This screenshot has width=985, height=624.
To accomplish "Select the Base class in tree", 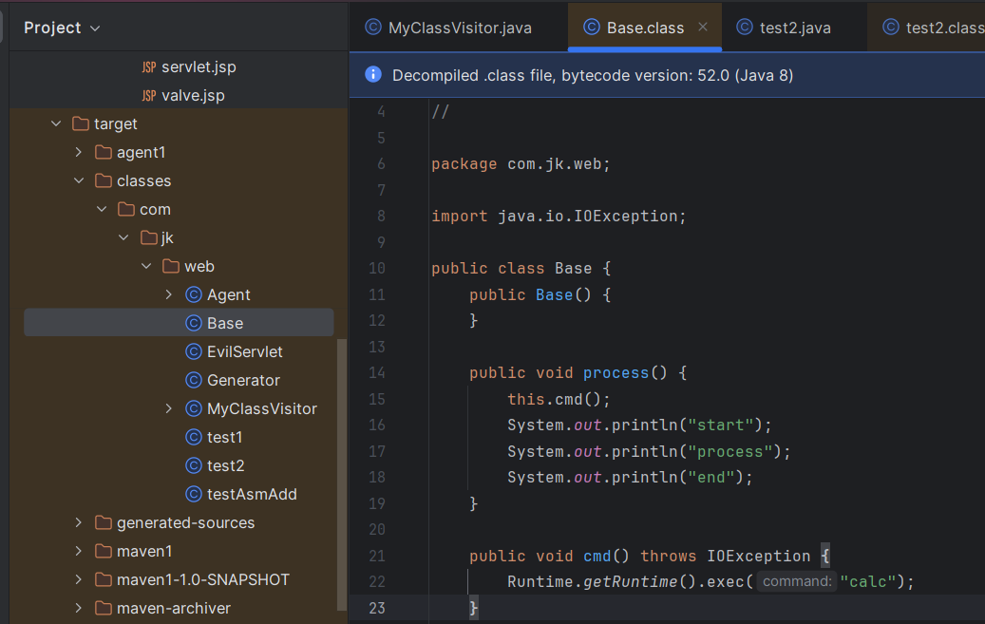I will click(x=179, y=323).
